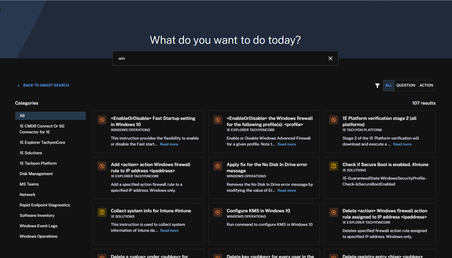The image size is (452, 258).
Task: Show only Question type results
Action: (405, 85)
